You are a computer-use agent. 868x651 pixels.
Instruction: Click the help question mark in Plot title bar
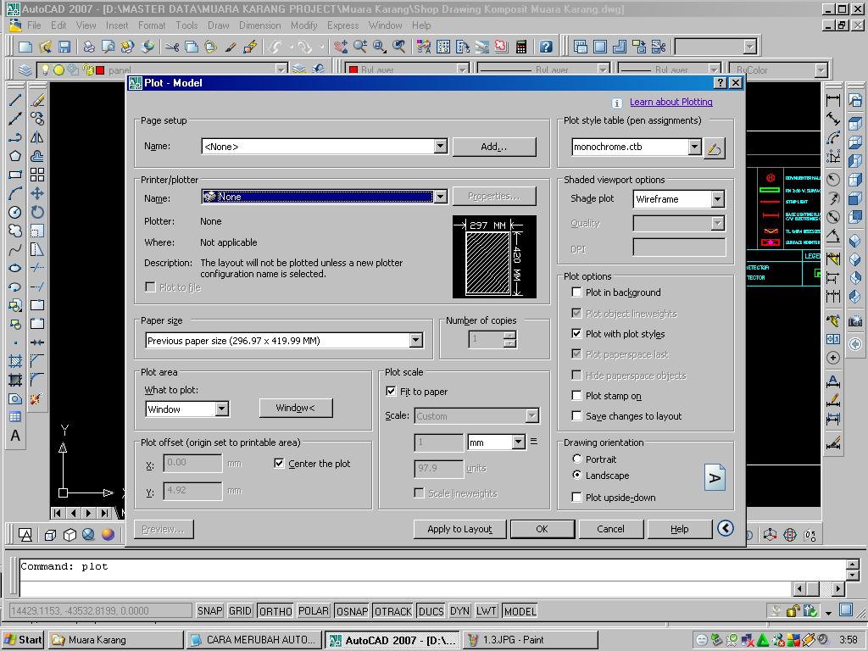click(720, 83)
